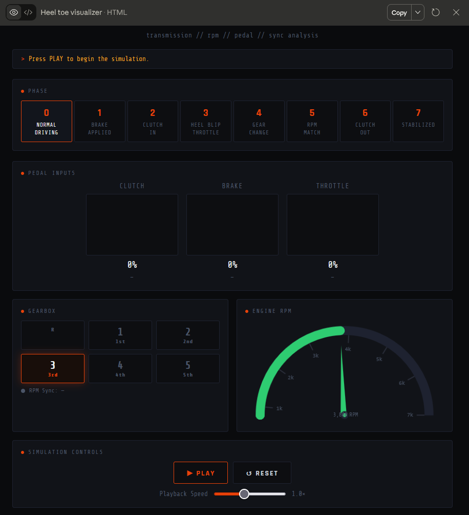Viewport: 469px width, 515px height.
Task: Click the GEARBOX heading
Action: [42, 311]
